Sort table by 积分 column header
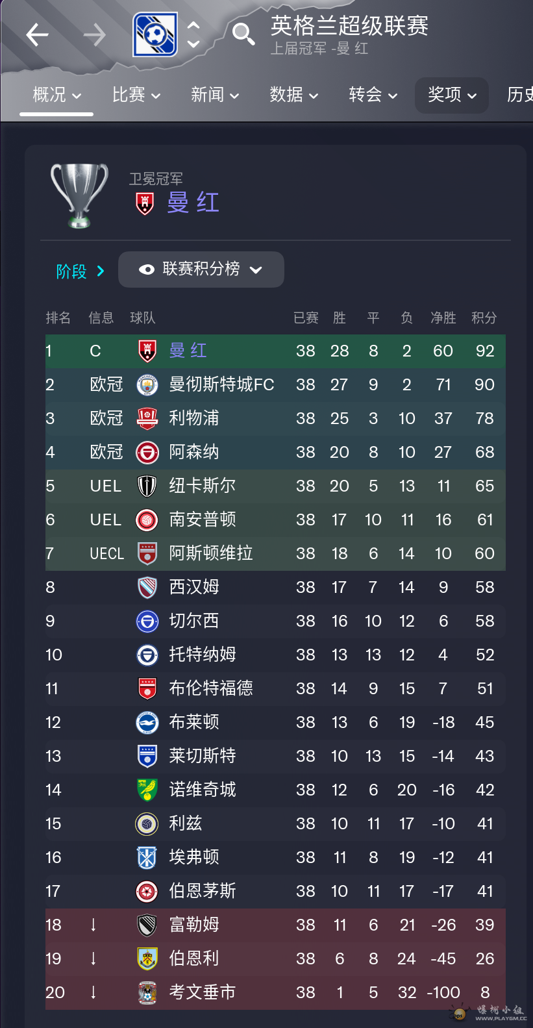This screenshot has height=1028, width=533. tap(484, 318)
